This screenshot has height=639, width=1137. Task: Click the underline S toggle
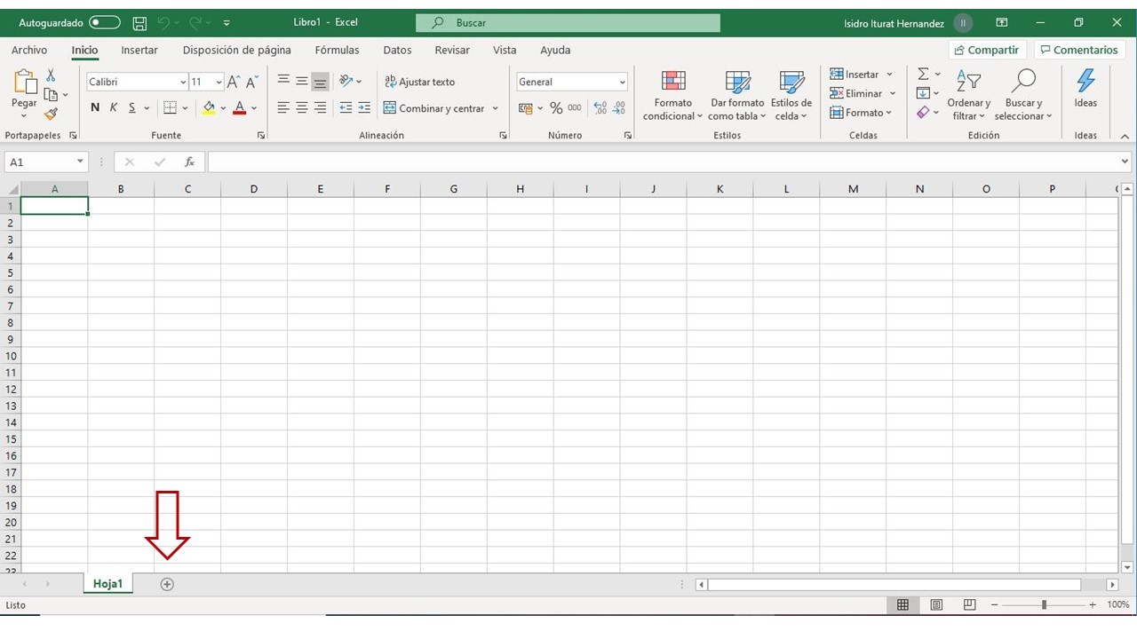(130, 107)
